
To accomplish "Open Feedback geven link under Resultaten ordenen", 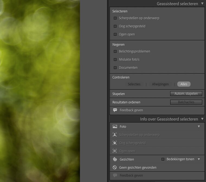I will click(131, 110).
